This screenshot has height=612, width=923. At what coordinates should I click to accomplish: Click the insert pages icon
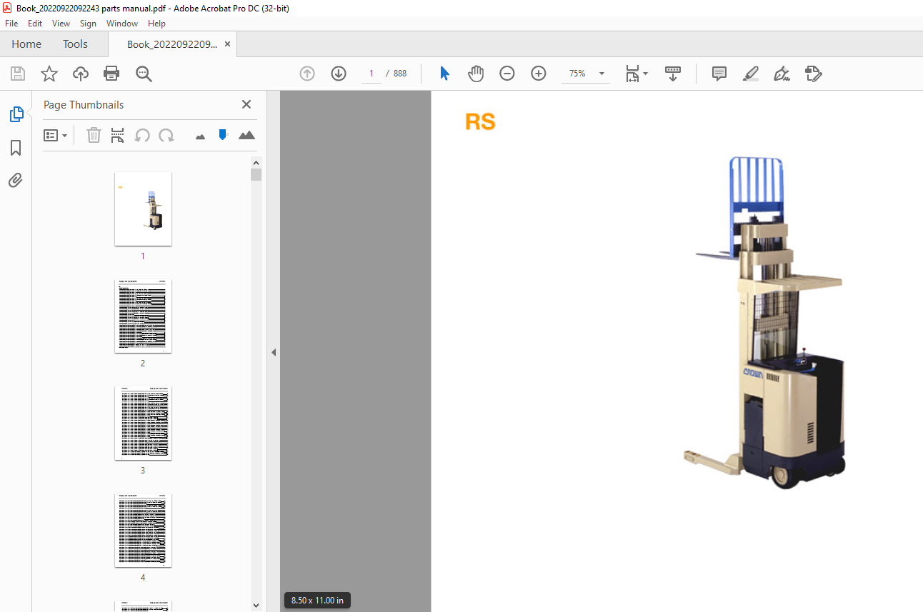point(118,135)
